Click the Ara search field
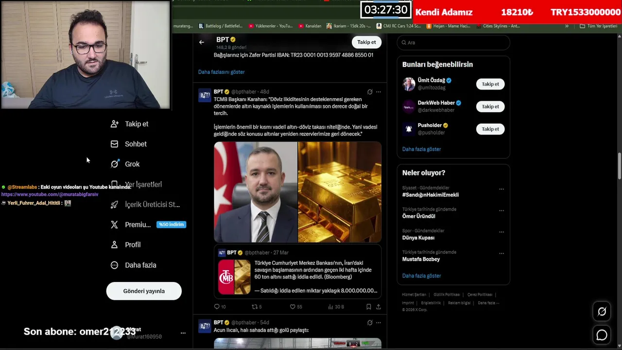This screenshot has height=350, width=622. tap(453, 42)
